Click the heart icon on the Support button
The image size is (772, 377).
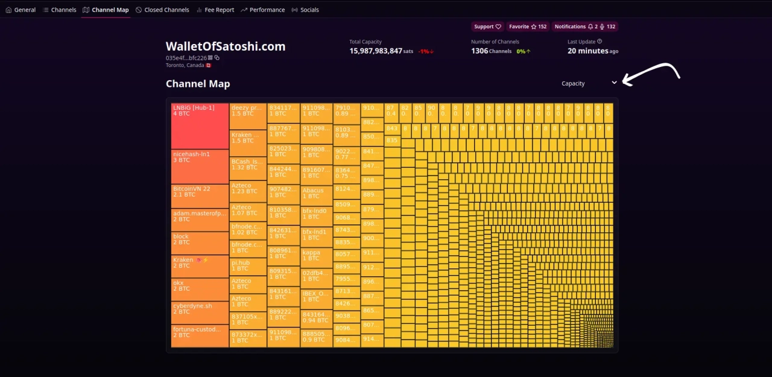[498, 27]
